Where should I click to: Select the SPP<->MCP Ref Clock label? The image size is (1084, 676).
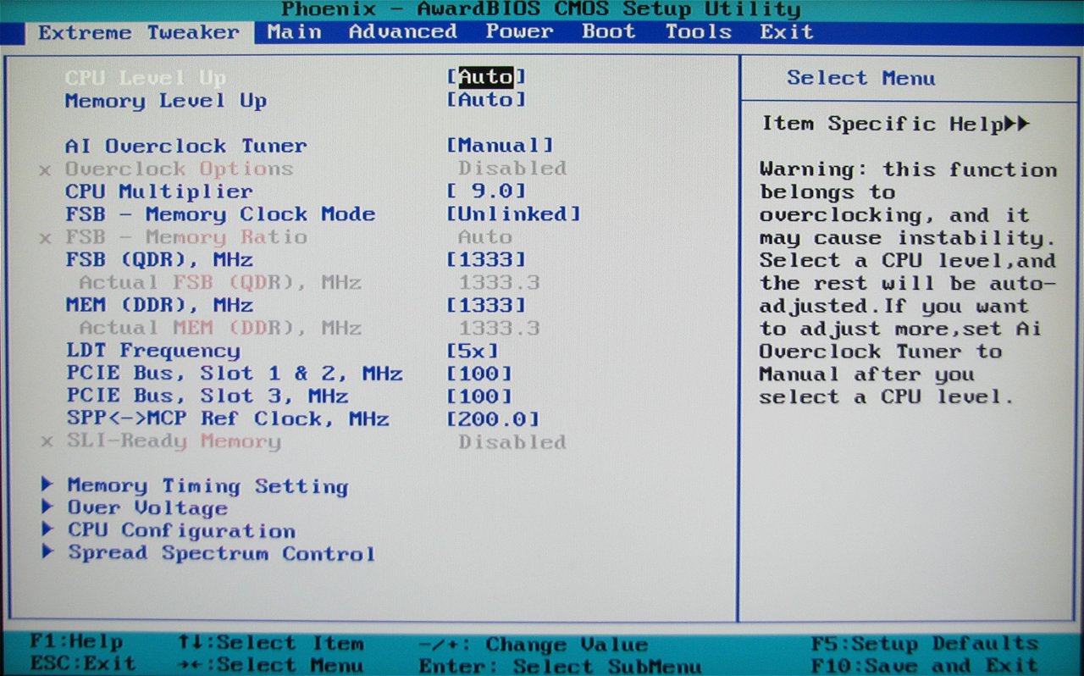pyautogui.click(x=228, y=419)
